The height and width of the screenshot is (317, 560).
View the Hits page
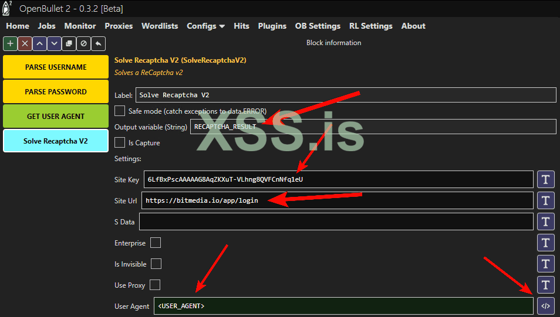click(x=241, y=26)
